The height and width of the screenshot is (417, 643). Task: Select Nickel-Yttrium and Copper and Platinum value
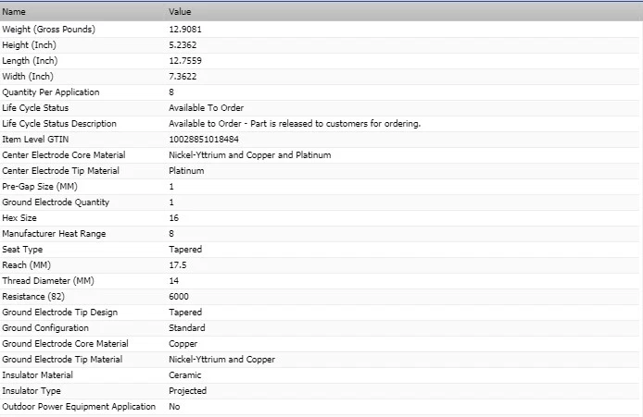(250, 155)
